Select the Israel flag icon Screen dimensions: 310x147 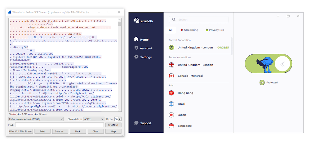tap(171, 104)
